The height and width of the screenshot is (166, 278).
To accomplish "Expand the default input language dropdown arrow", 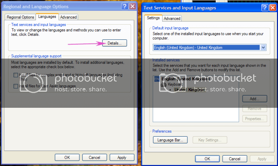I will (x=263, y=47).
